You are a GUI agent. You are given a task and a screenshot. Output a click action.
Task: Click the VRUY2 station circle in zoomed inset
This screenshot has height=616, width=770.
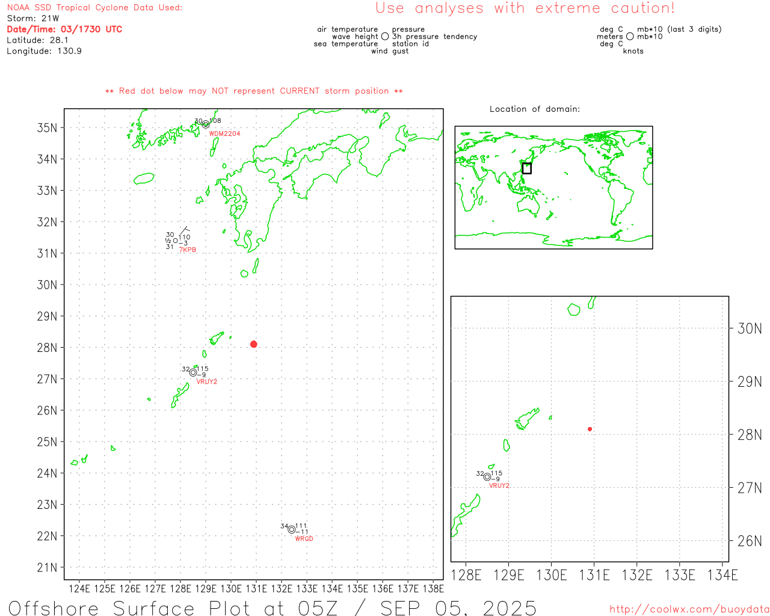487,476
